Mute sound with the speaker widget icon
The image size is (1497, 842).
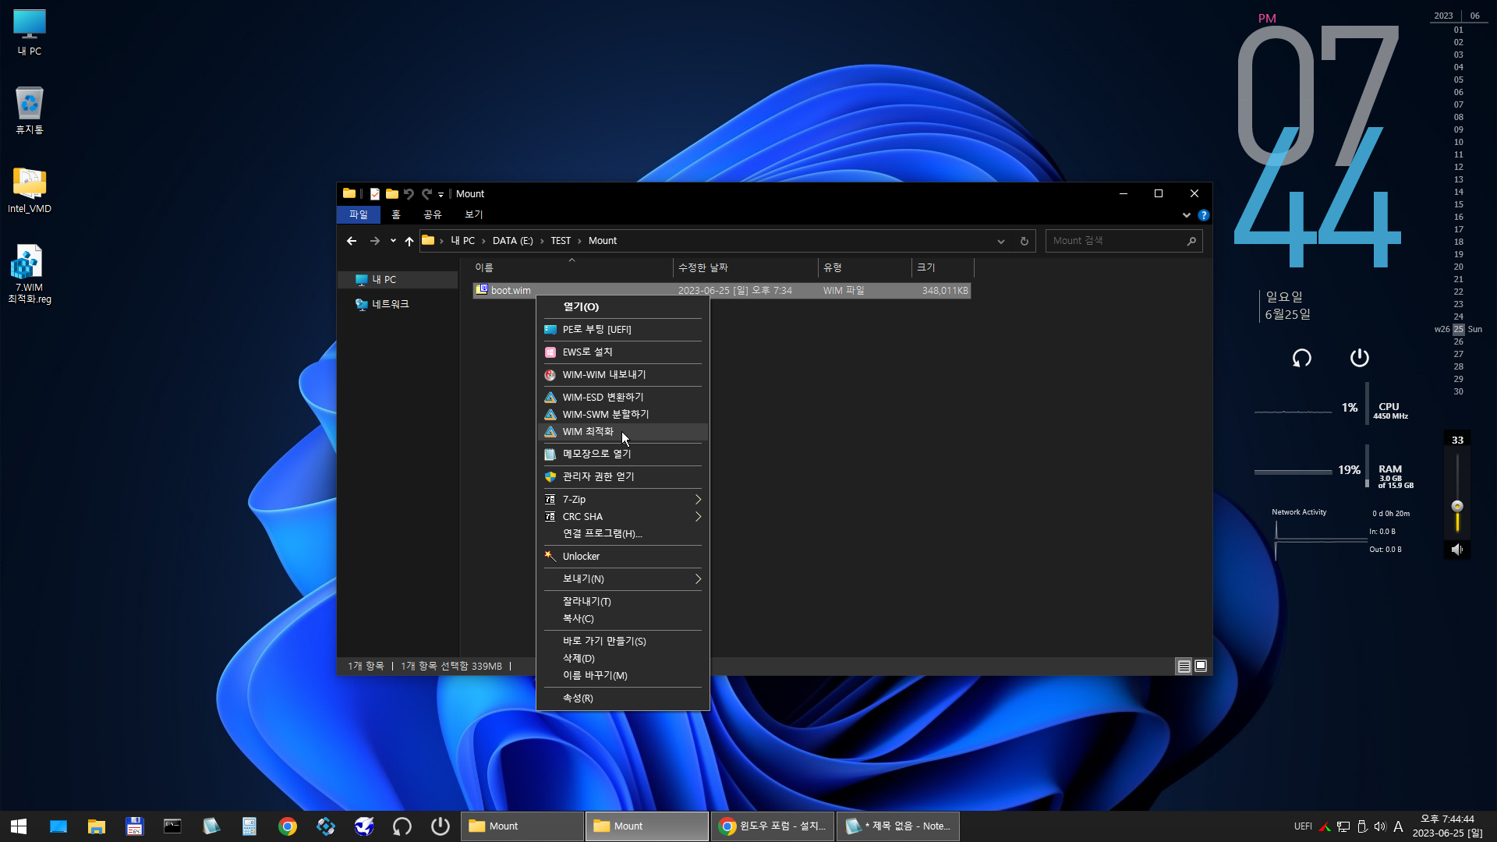click(x=1457, y=550)
